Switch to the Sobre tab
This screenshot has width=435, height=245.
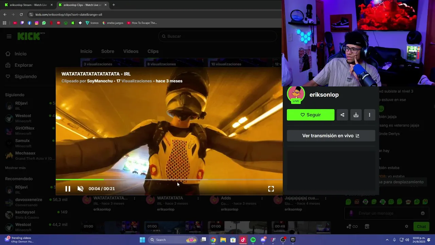[108, 51]
